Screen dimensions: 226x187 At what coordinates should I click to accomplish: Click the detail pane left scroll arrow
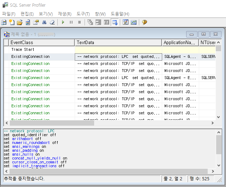click(6, 171)
